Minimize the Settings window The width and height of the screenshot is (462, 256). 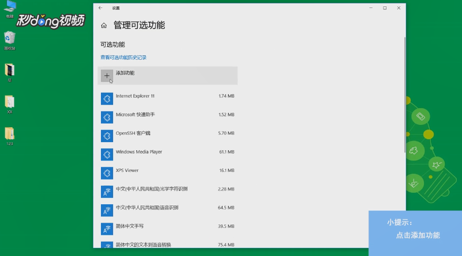[x=371, y=8]
